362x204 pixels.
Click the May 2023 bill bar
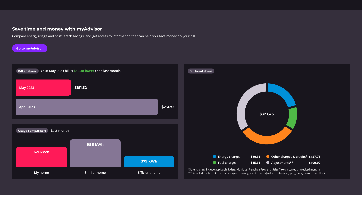click(44, 88)
